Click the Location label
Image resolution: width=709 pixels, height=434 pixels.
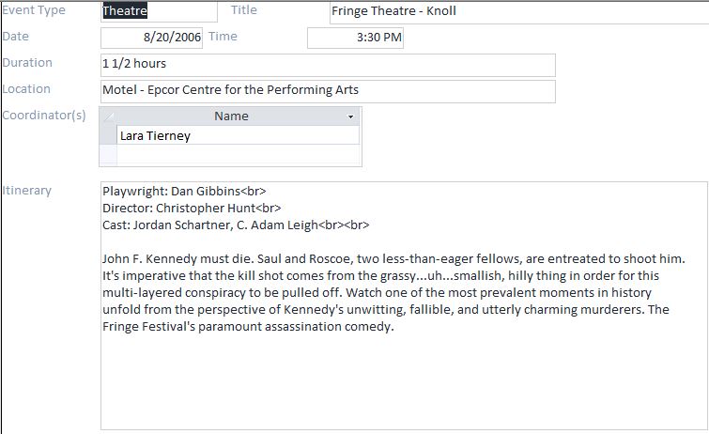tap(28, 89)
